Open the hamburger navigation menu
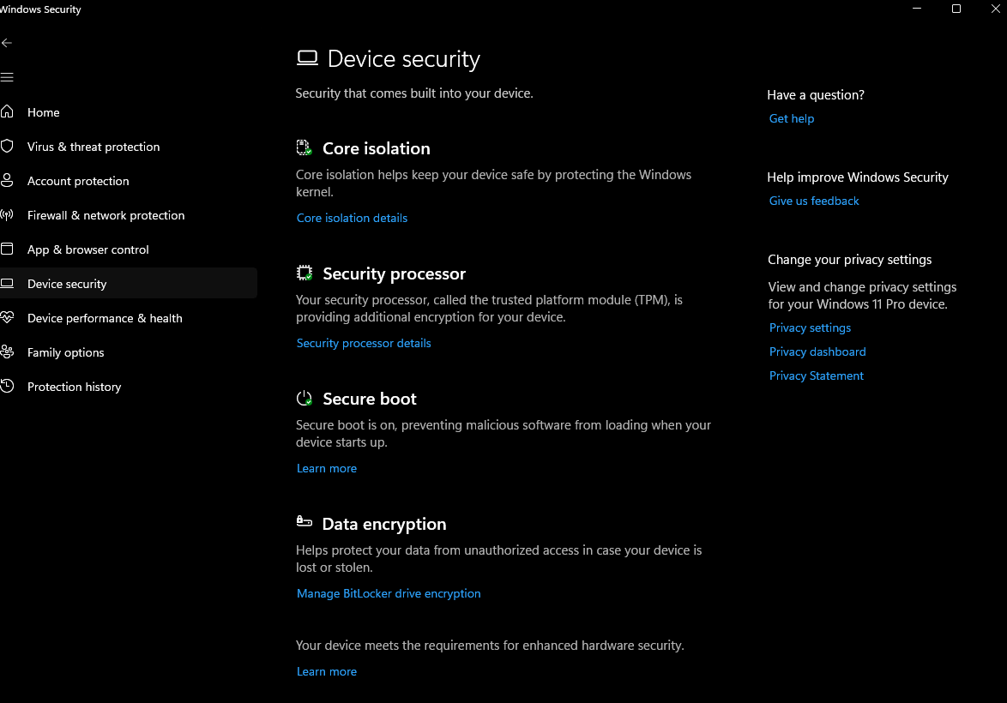1007x703 pixels. click(7, 78)
